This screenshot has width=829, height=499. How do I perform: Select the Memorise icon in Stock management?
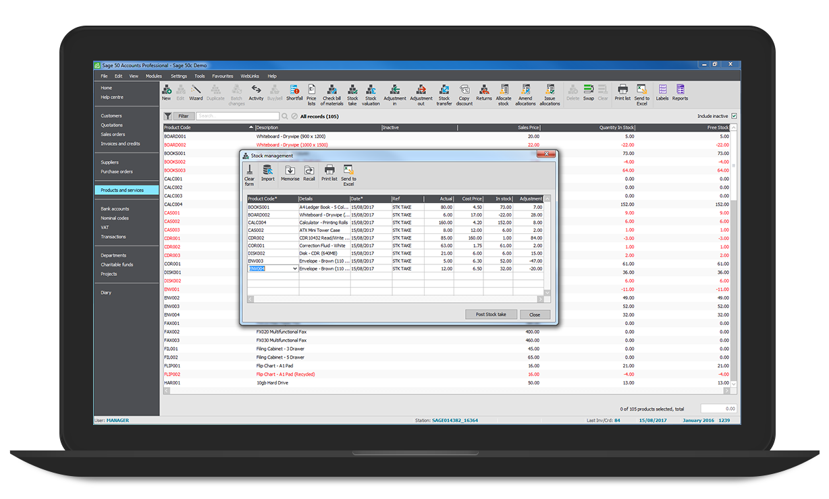point(290,173)
